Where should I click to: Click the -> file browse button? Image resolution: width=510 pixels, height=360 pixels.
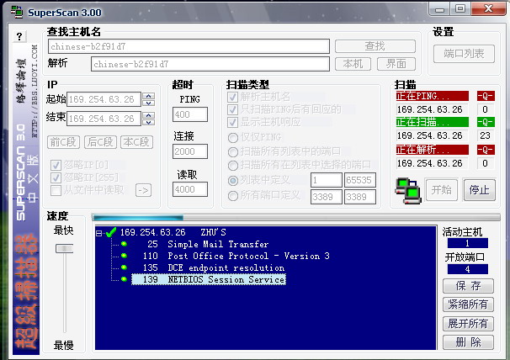(x=143, y=190)
